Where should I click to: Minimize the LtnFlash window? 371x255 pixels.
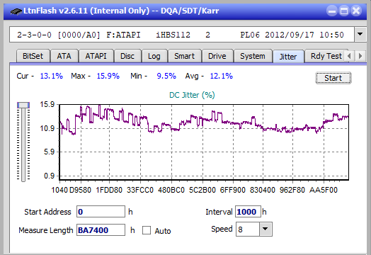(332, 11)
